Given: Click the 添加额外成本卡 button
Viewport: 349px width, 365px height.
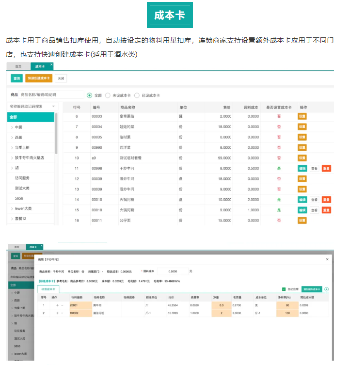Looking at the screenshot, I should (x=312, y=289).
